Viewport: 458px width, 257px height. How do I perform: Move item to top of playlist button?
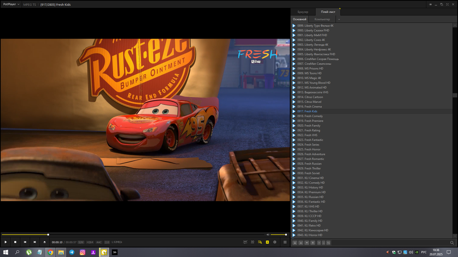295,243
